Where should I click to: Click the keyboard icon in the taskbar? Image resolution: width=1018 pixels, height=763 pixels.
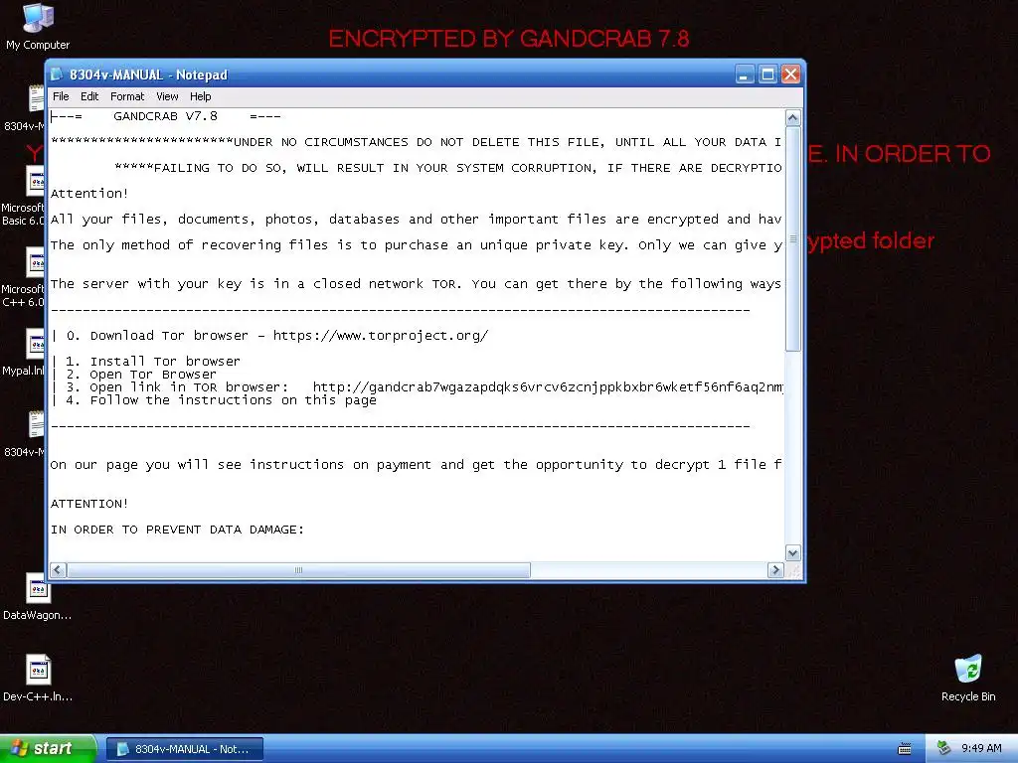[x=905, y=749]
